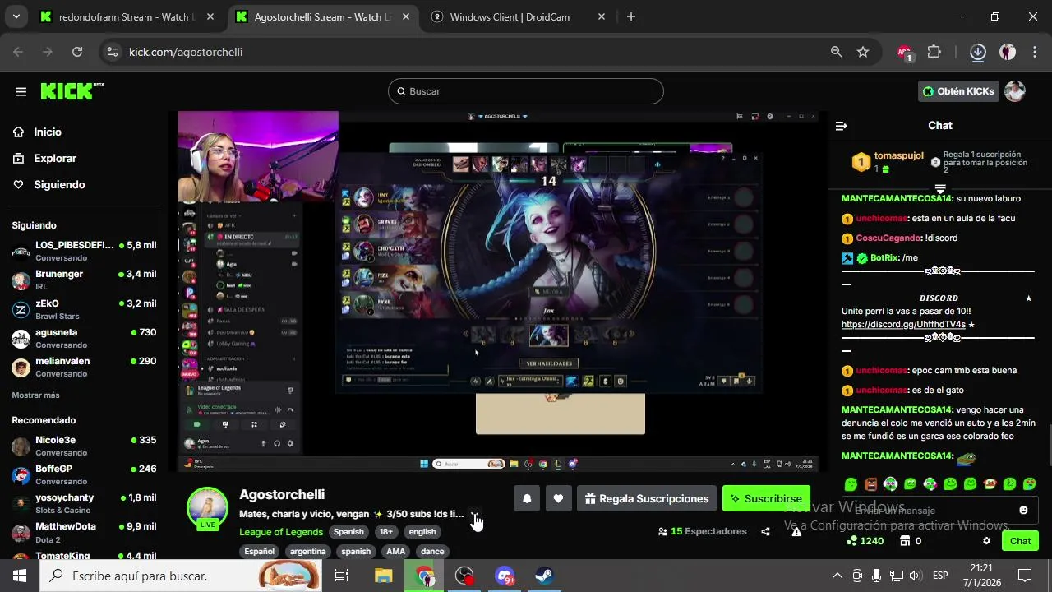Open chat settings gear
The width and height of the screenshot is (1052, 592).
pos(986,541)
